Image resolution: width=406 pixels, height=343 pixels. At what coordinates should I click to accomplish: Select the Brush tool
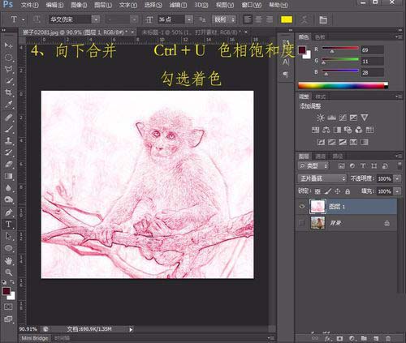click(8, 129)
